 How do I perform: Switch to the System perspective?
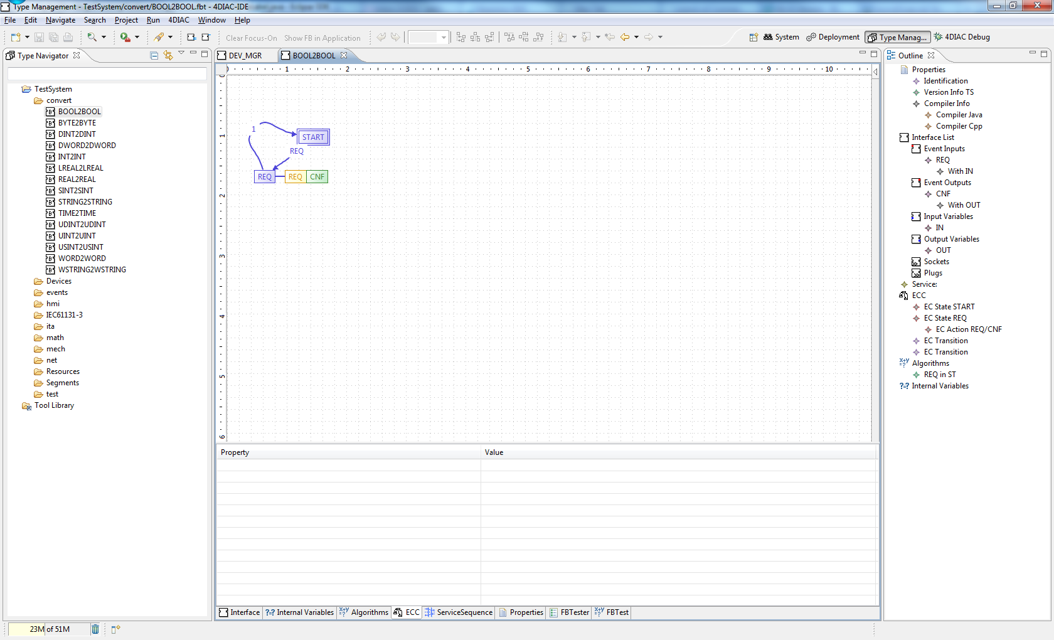coord(781,37)
